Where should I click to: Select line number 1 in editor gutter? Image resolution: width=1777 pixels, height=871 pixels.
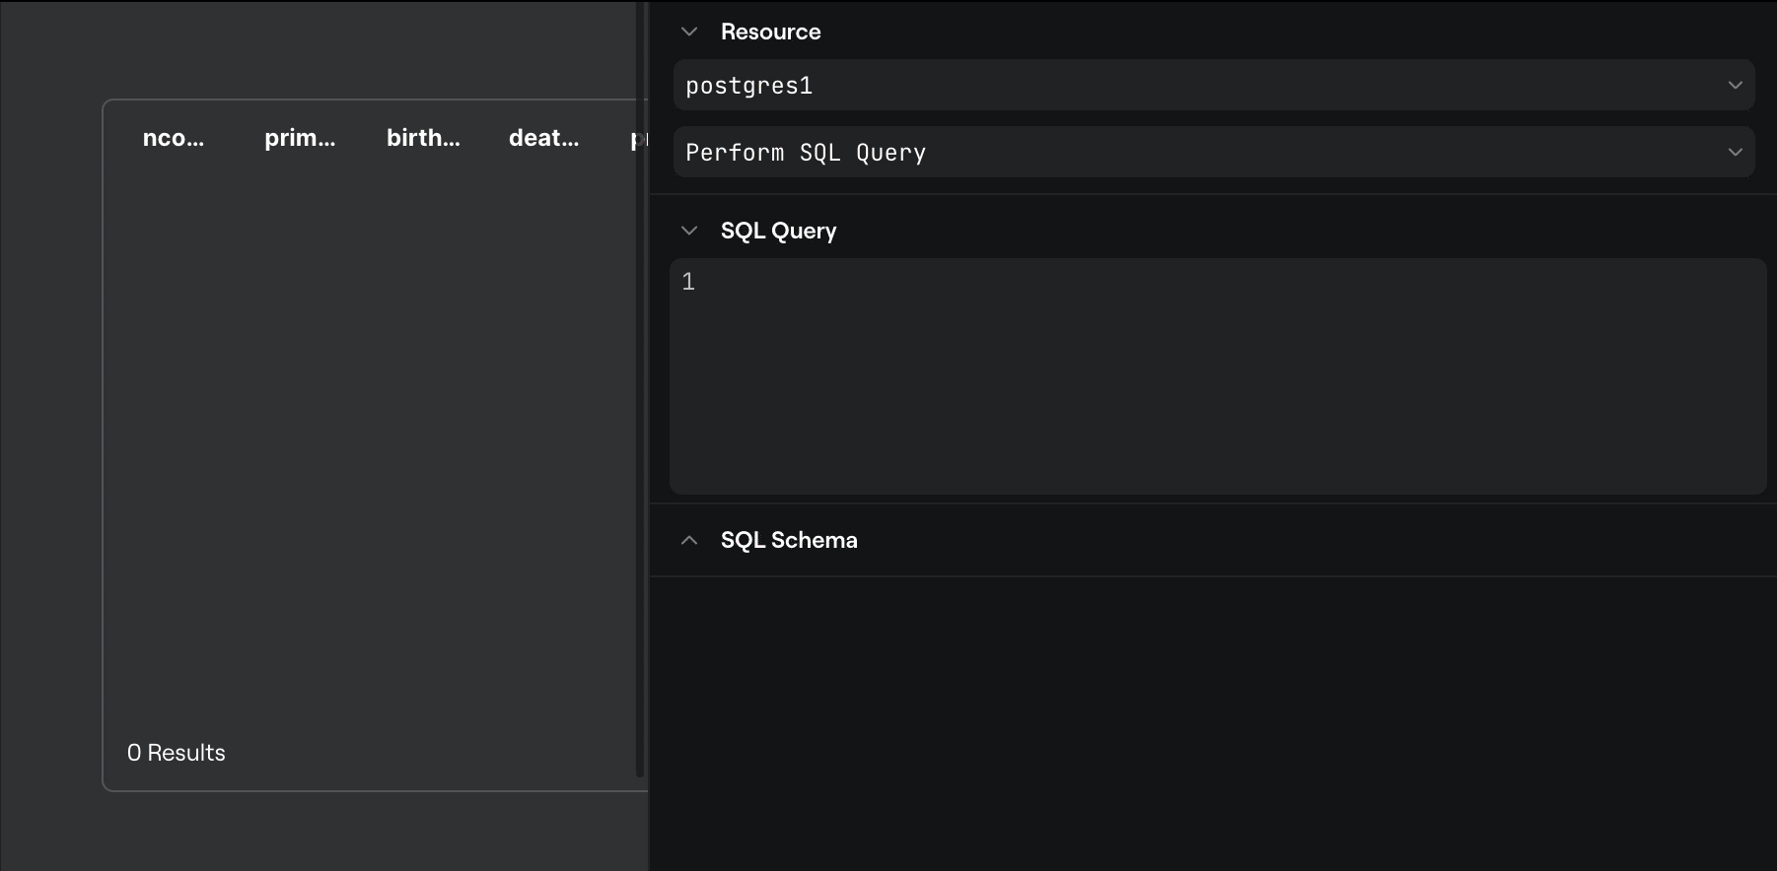coord(688,282)
